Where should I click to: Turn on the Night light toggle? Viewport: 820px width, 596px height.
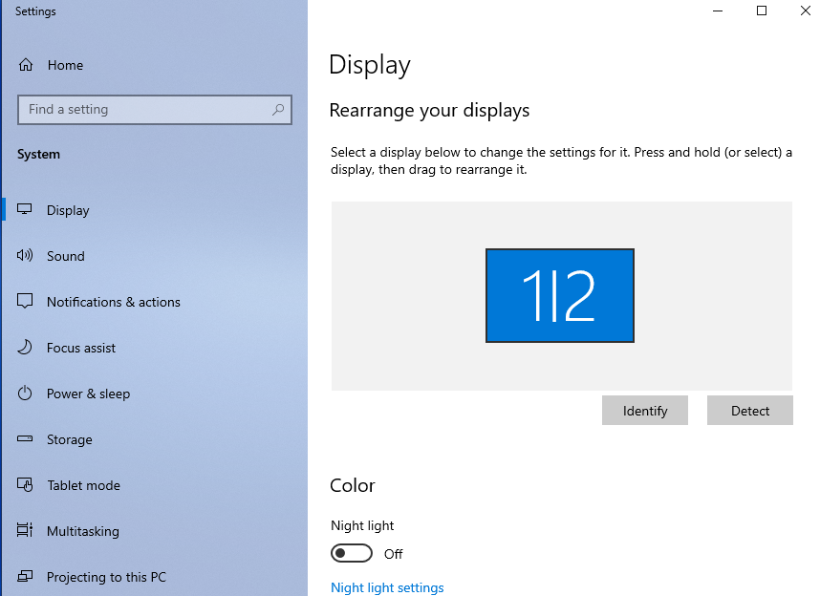tap(351, 554)
